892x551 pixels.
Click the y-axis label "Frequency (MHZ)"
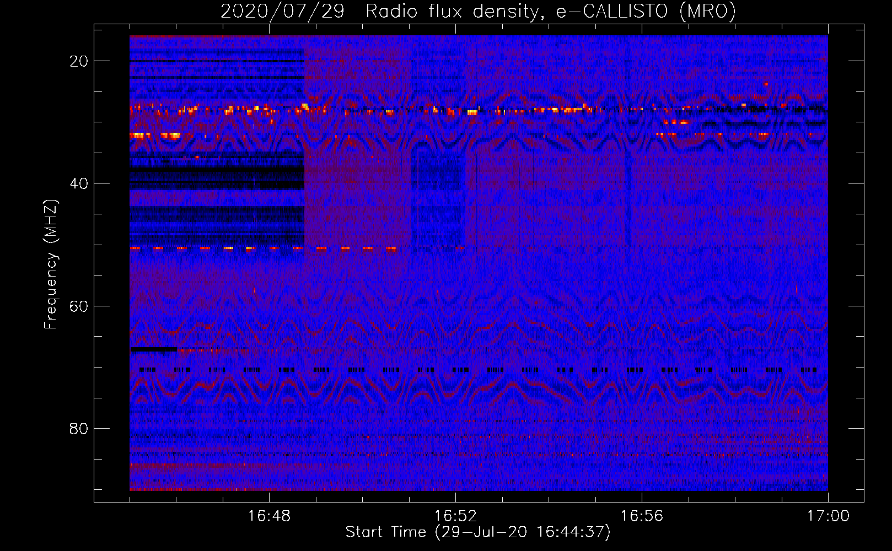point(51,264)
